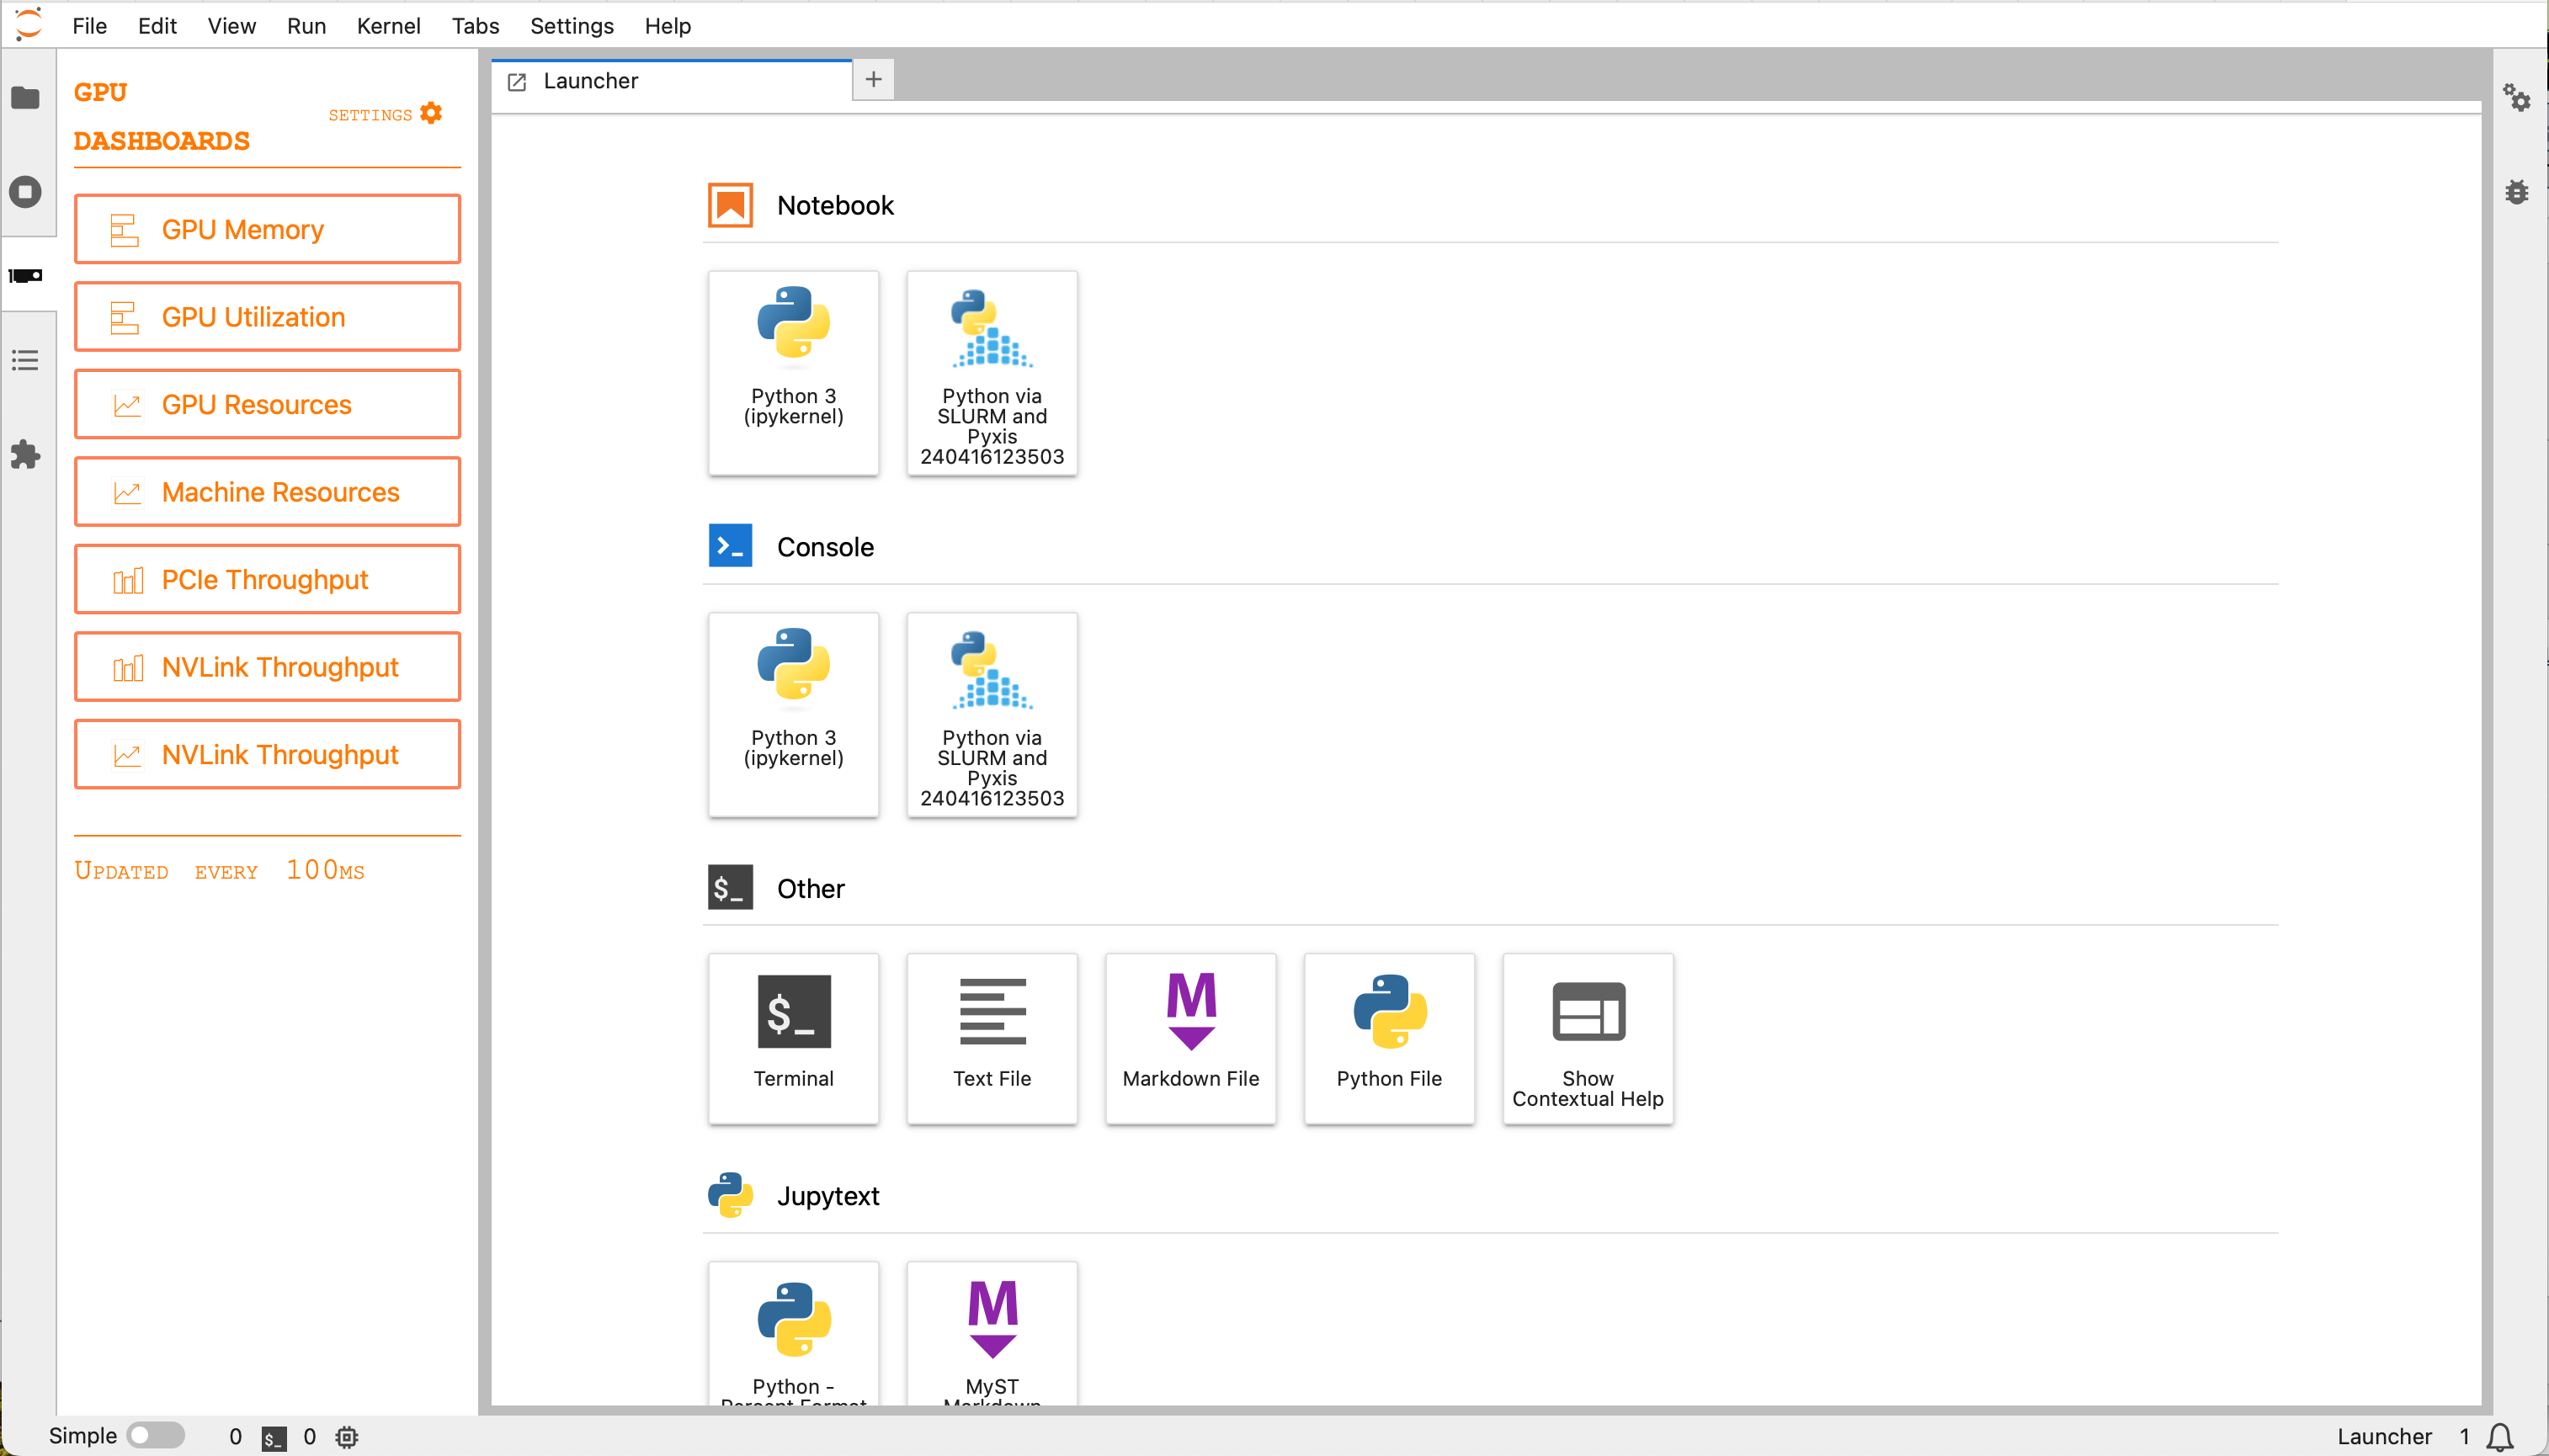Select the Launcher tab
The height and width of the screenshot is (1456, 2549).
point(671,81)
